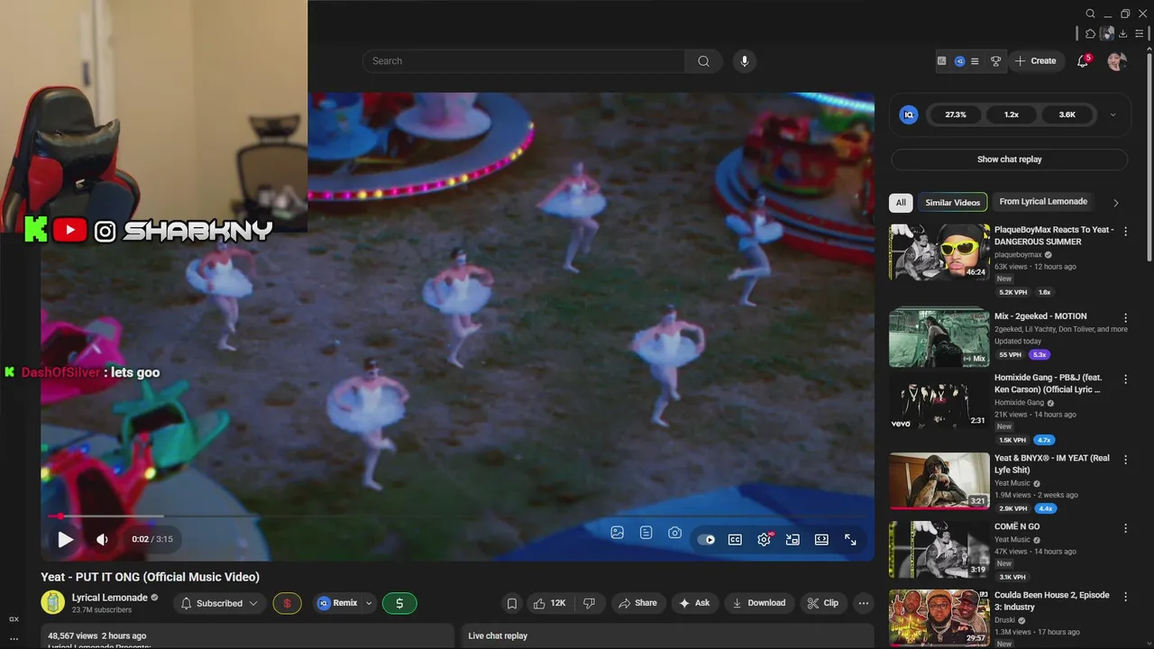Expand the IQ stats panel chevron
This screenshot has width=1154, height=649.
click(x=1113, y=114)
